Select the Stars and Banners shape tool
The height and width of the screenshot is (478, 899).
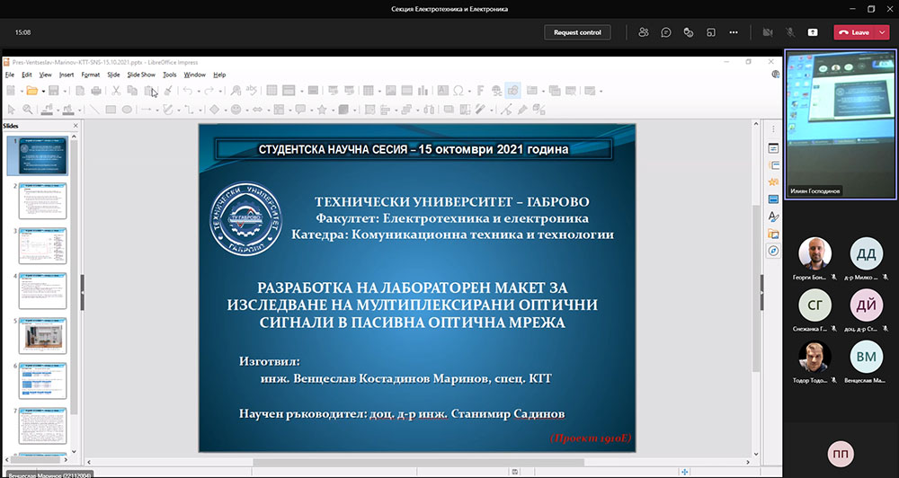322,109
